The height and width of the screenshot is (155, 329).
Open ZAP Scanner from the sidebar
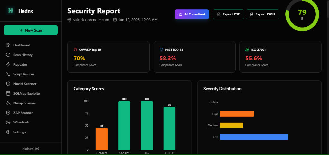23,113
